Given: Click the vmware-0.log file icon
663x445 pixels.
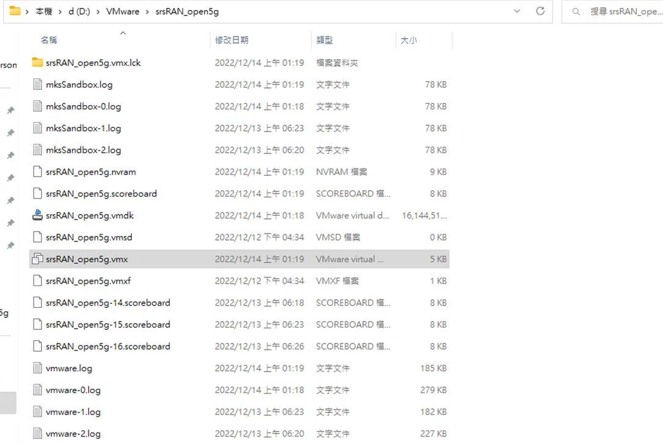Looking at the screenshot, I should click(37, 390).
